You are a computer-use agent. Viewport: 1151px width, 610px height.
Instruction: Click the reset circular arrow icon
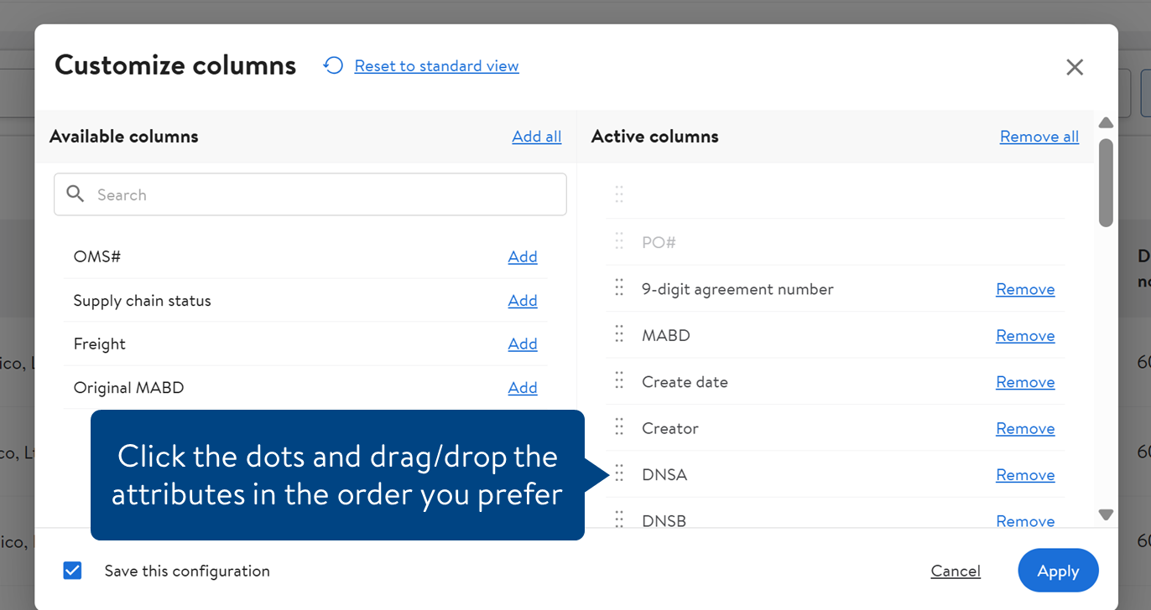[333, 65]
